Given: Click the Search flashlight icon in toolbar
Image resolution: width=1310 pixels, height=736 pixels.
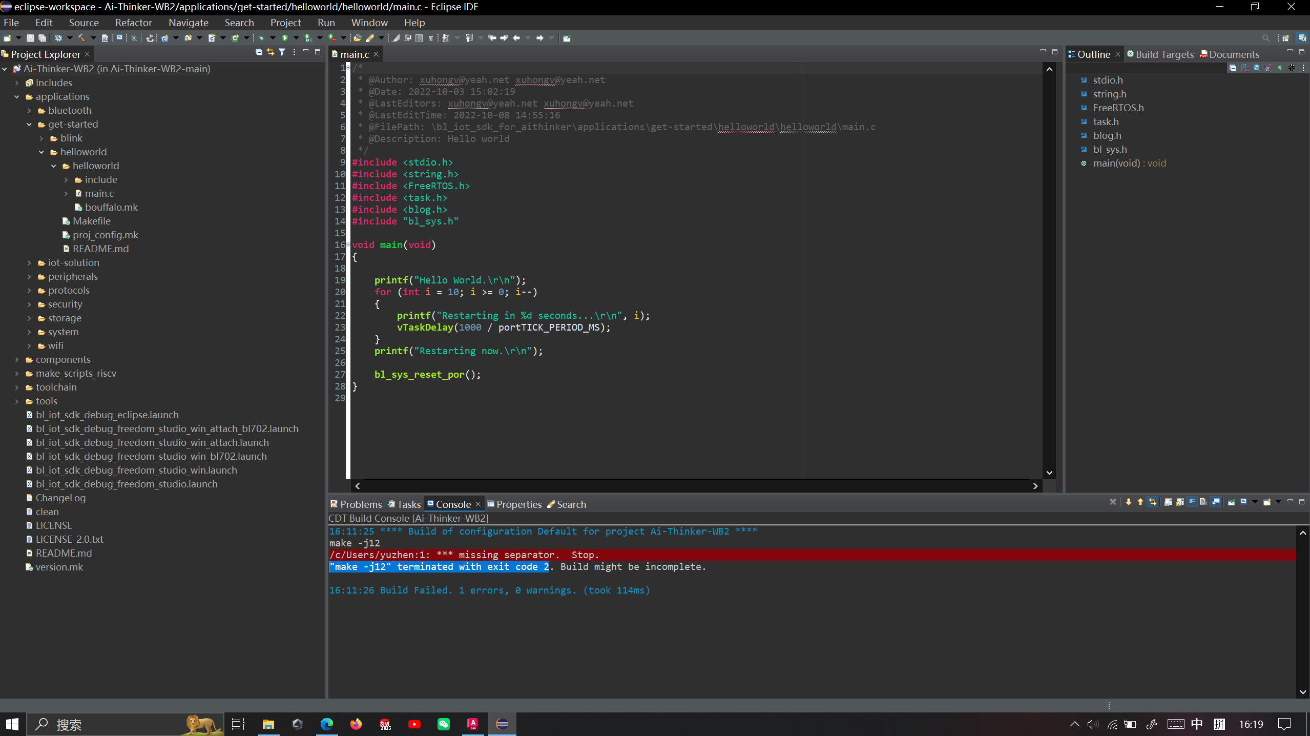Looking at the screenshot, I should pyautogui.click(x=370, y=38).
